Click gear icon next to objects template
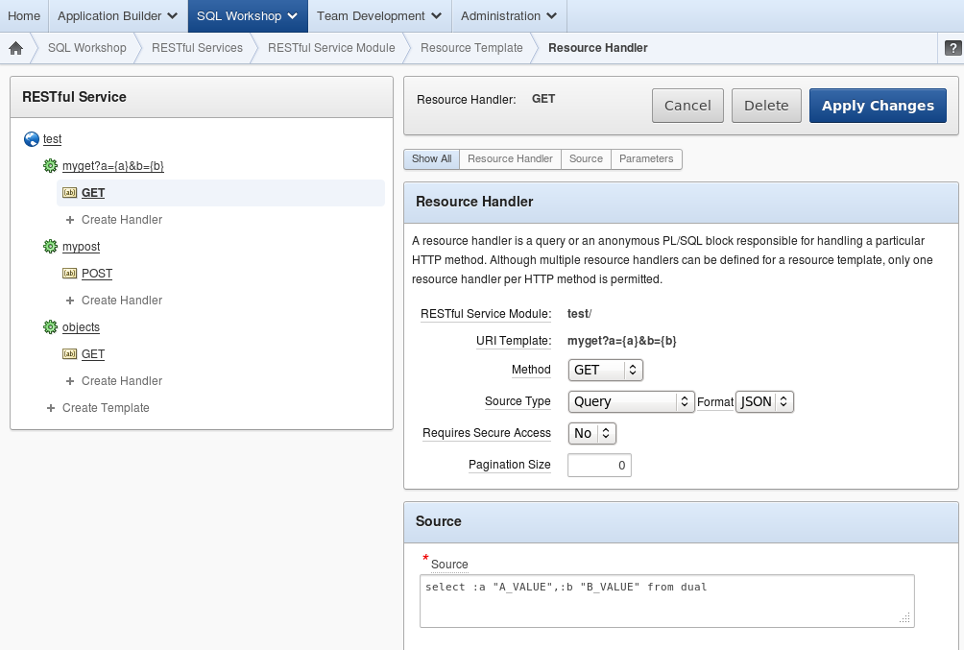 pyautogui.click(x=51, y=327)
